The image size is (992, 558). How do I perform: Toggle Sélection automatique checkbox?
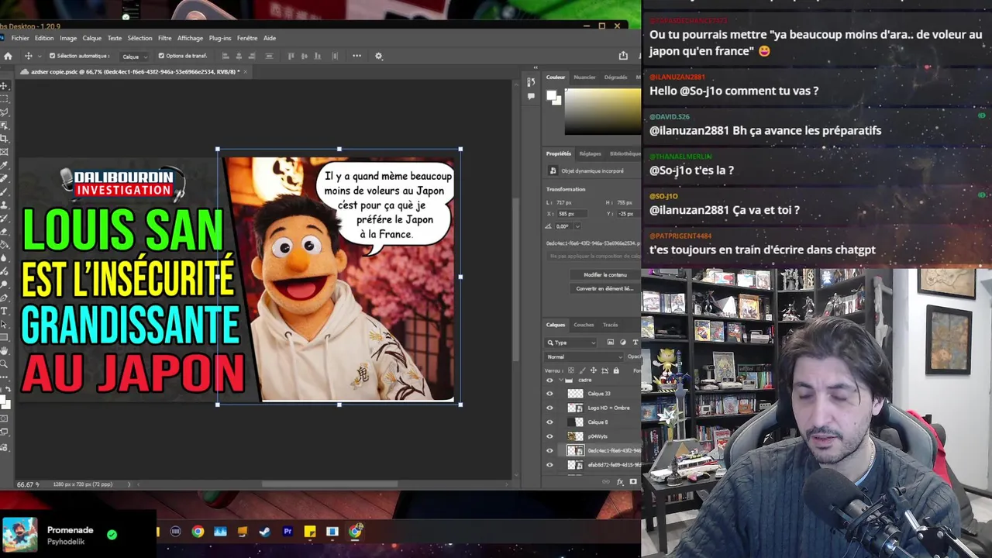[53, 56]
